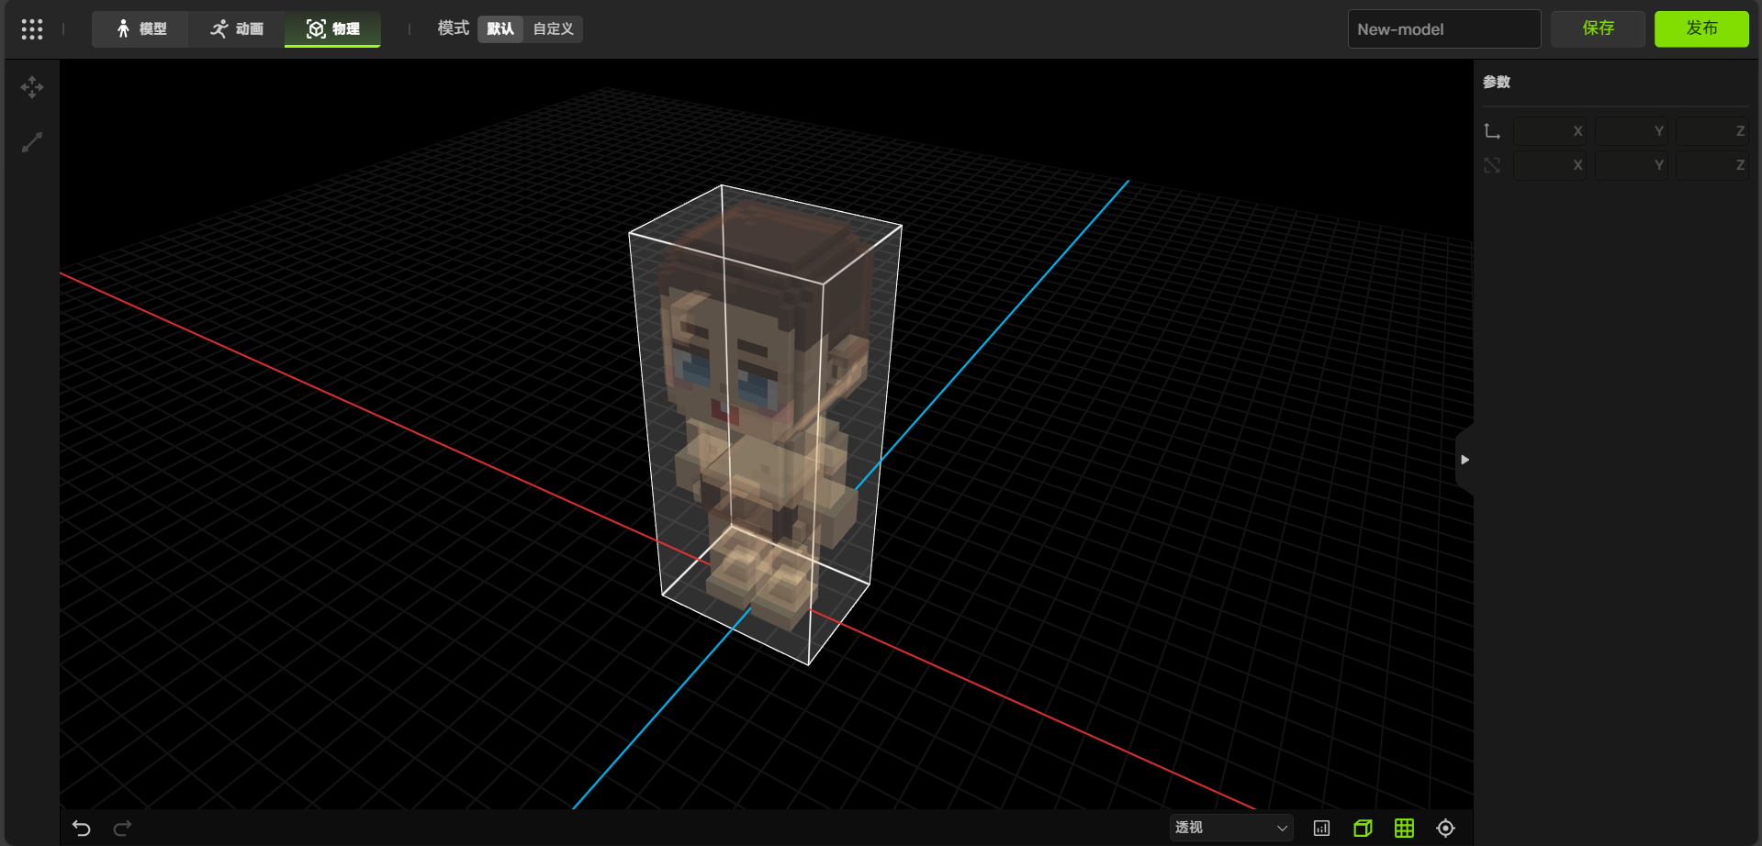Click the 保存 button
1762x846 pixels.
pyautogui.click(x=1598, y=28)
